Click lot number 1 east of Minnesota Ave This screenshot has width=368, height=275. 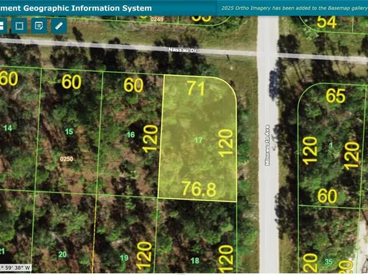click(x=331, y=146)
